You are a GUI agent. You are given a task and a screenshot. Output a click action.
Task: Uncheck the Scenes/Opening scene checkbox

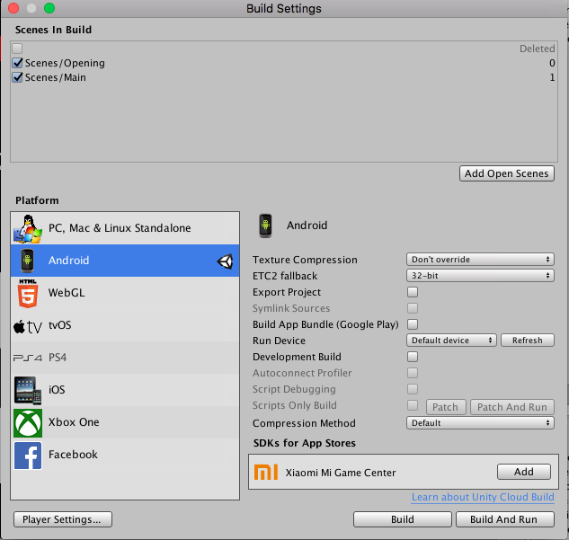(x=17, y=63)
